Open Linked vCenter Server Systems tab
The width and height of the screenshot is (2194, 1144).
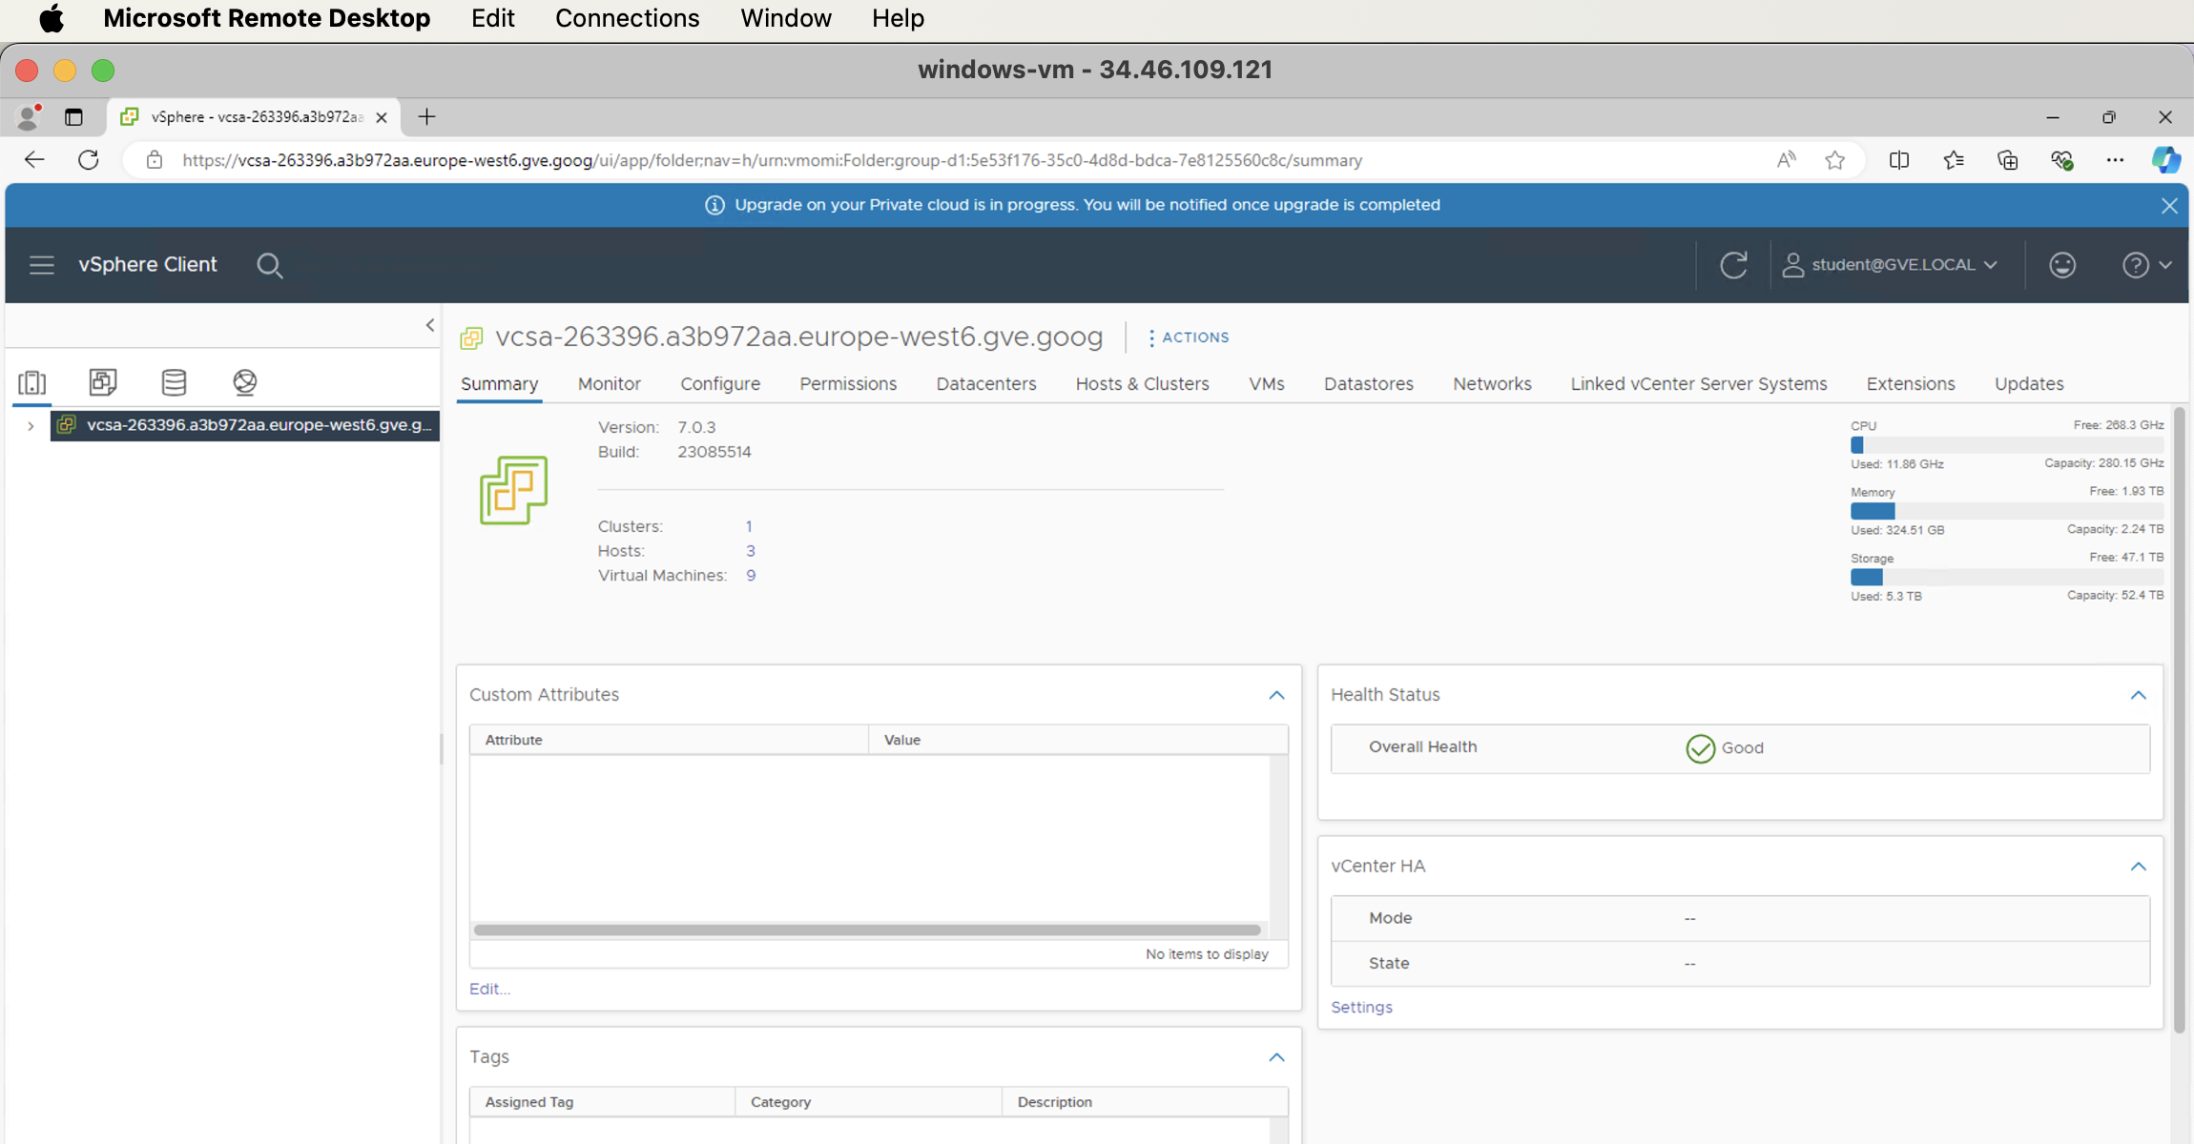pyautogui.click(x=1698, y=384)
